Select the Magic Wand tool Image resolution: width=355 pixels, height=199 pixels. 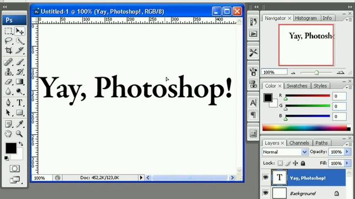pos(20,41)
